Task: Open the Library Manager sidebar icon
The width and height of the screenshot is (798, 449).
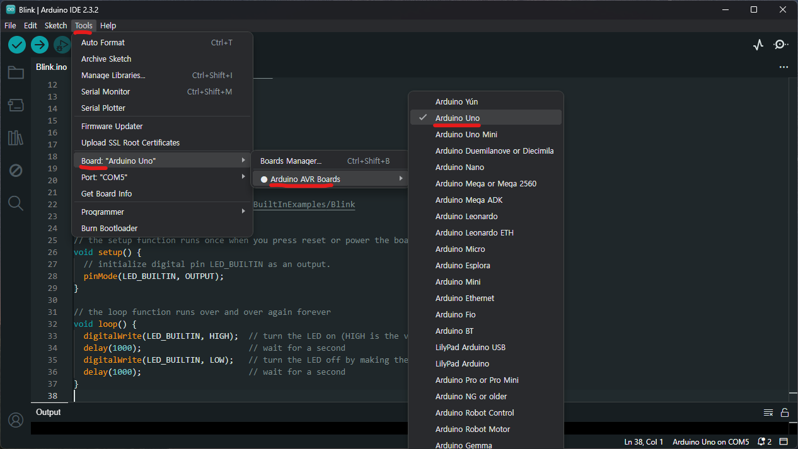Action: pos(16,138)
